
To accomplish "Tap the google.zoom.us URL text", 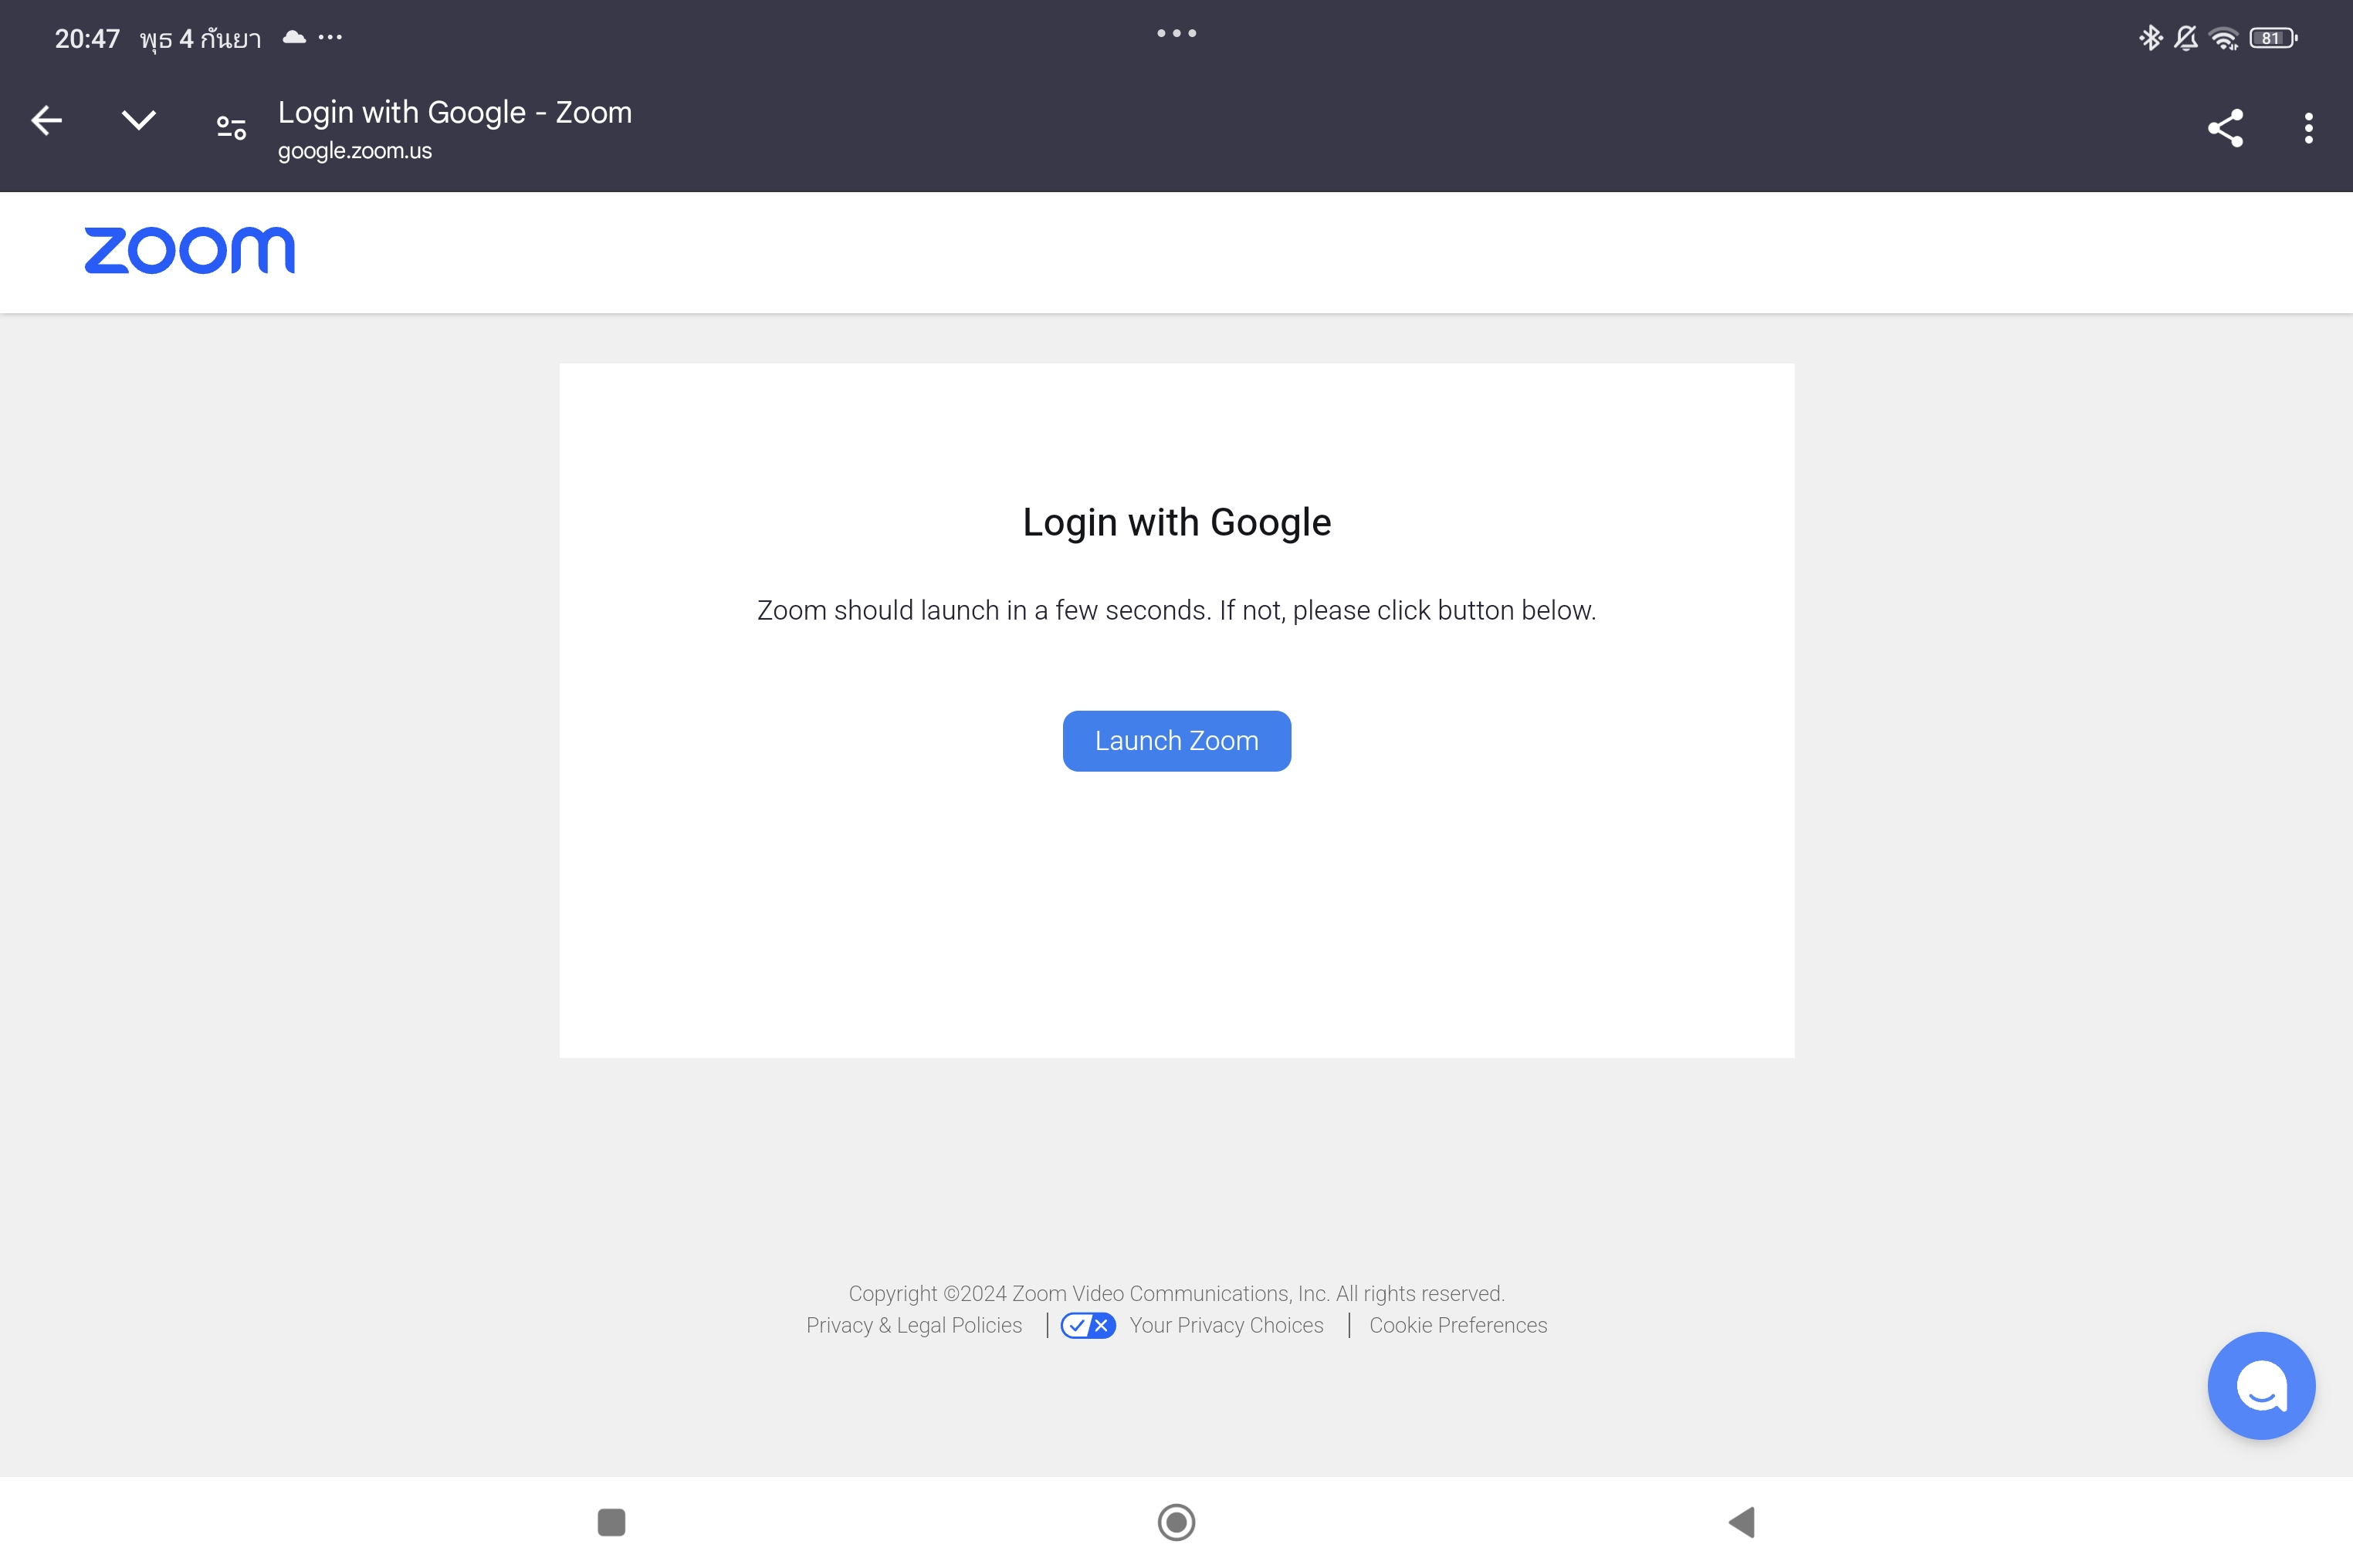I will 354,151.
